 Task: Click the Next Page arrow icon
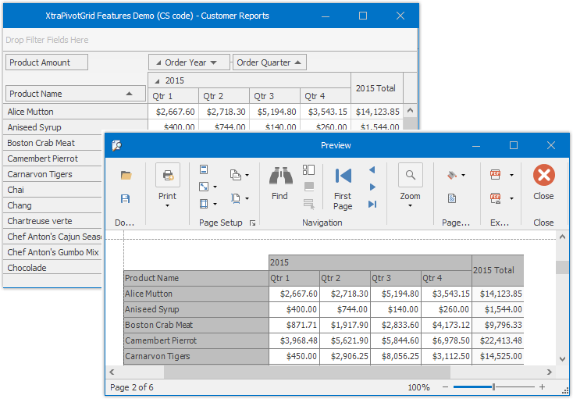click(x=372, y=187)
